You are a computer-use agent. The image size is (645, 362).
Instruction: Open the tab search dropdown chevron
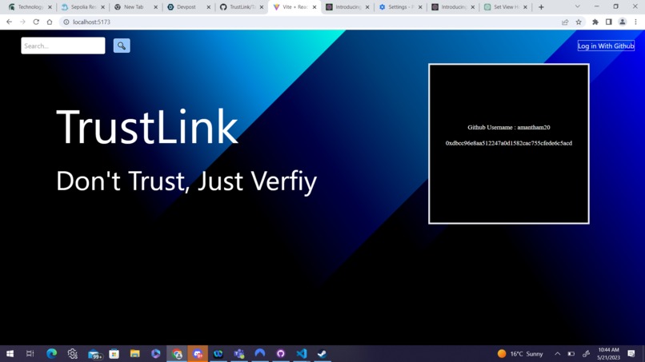click(577, 6)
